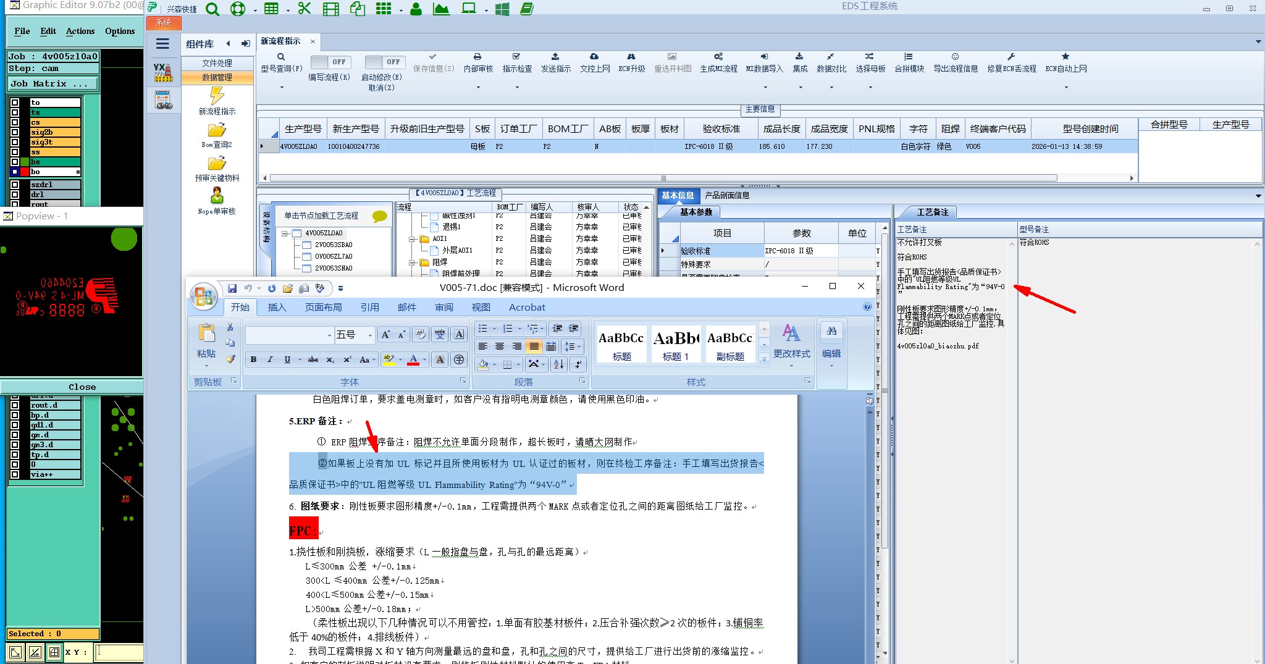Viewport: 1265px width, 664px height.
Task: Apply italic formatting in Word
Action: (270, 359)
